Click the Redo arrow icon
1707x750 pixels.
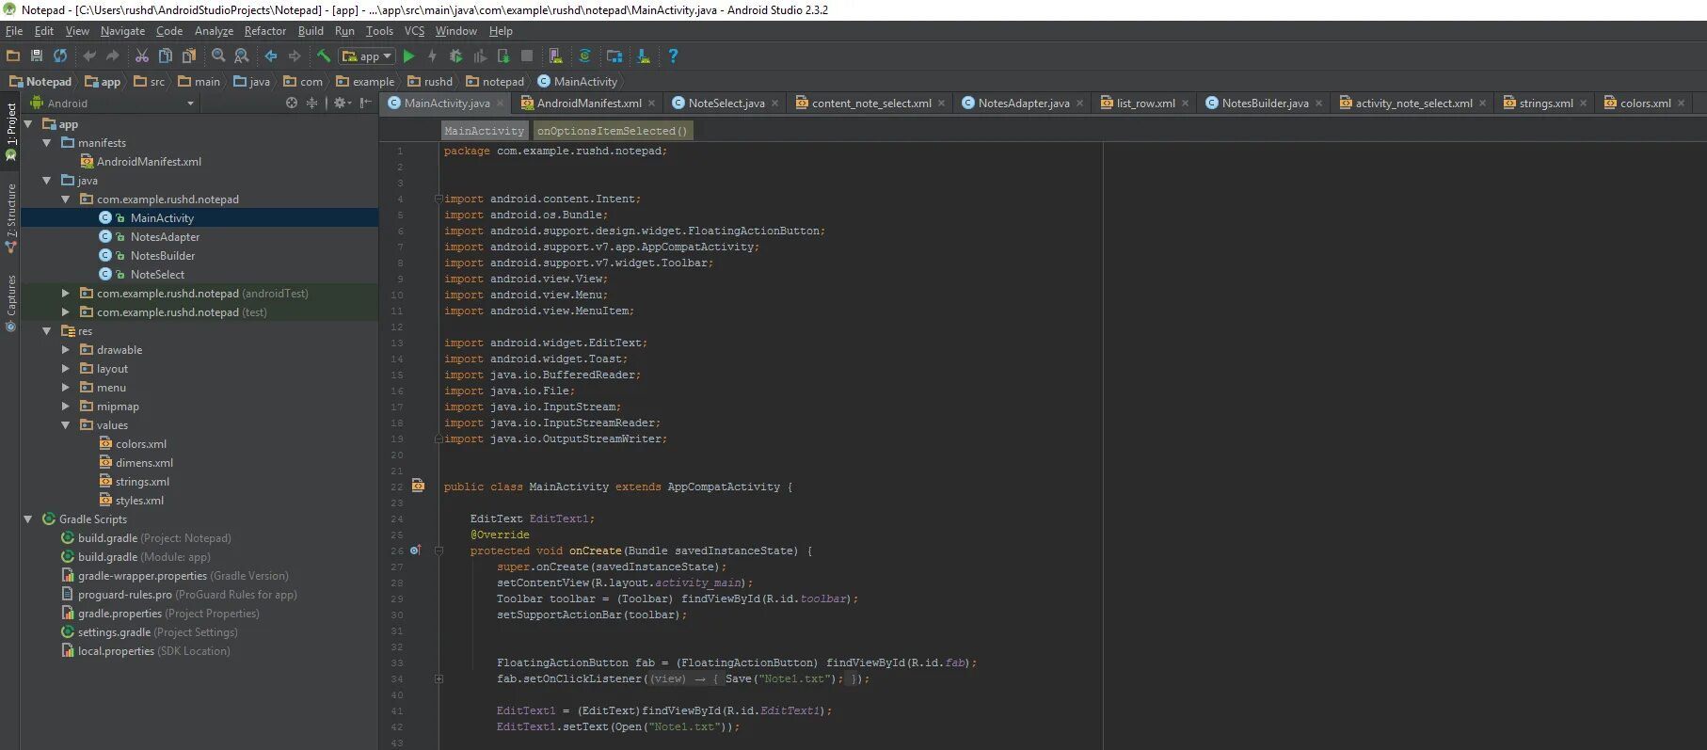[x=113, y=56]
